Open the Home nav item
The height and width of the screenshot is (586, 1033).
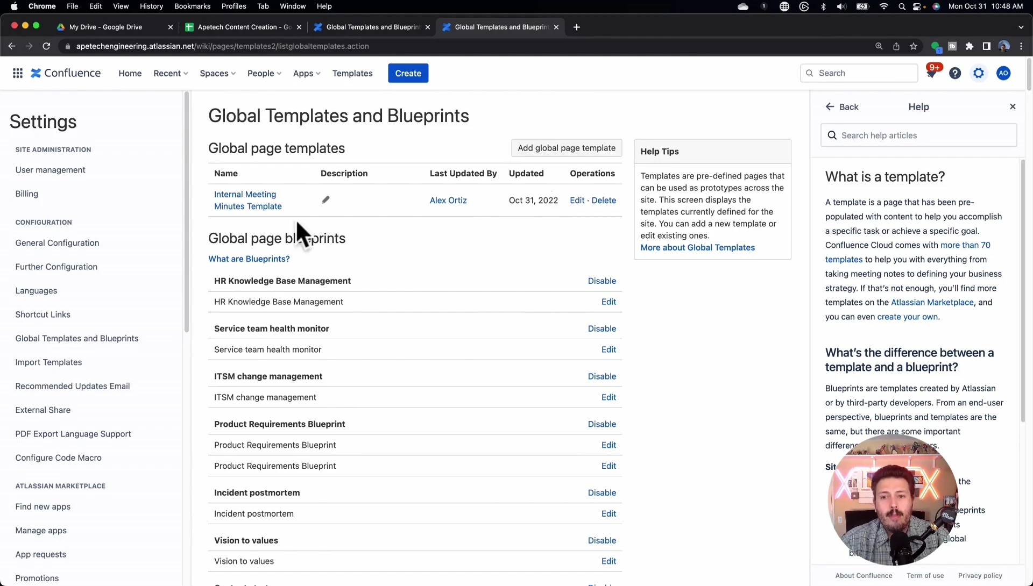pos(130,73)
